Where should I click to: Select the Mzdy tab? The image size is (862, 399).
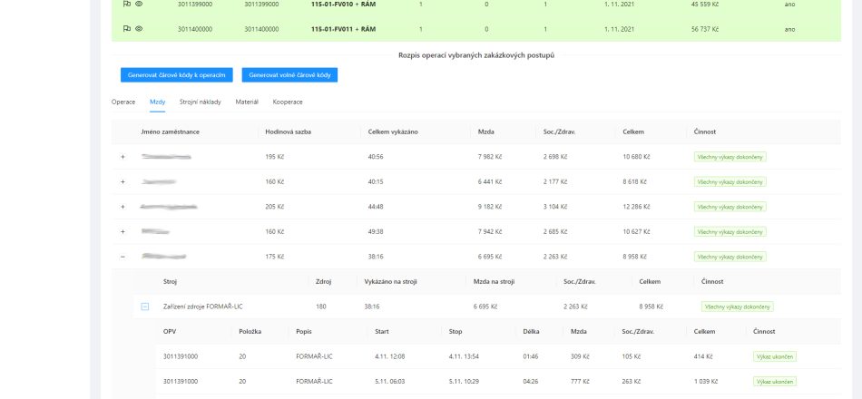pos(157,102)
